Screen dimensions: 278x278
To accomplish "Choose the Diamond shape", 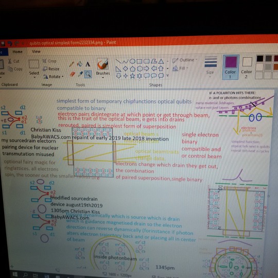I will click(x=125, y=68).
